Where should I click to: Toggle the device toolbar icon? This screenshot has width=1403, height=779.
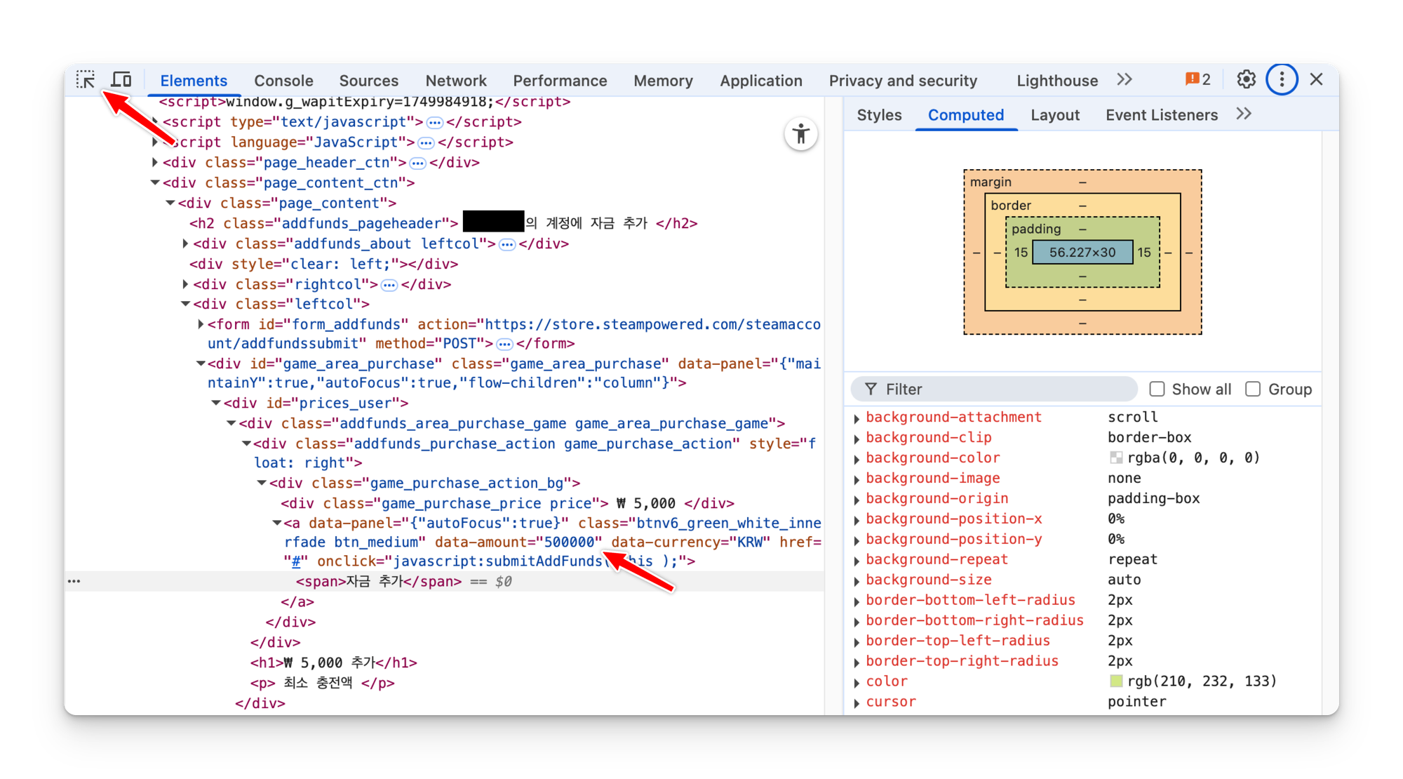point(121,80)
